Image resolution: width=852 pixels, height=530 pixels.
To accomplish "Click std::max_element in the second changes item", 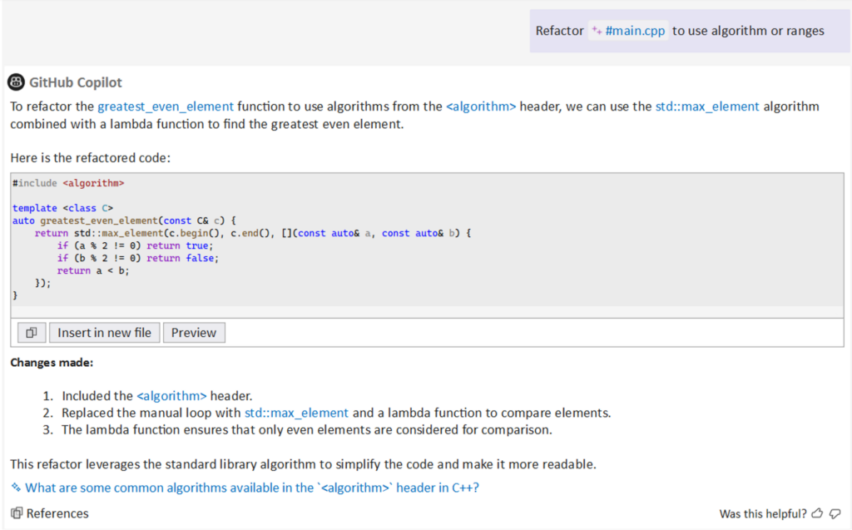I will click(x=298, y=413).
